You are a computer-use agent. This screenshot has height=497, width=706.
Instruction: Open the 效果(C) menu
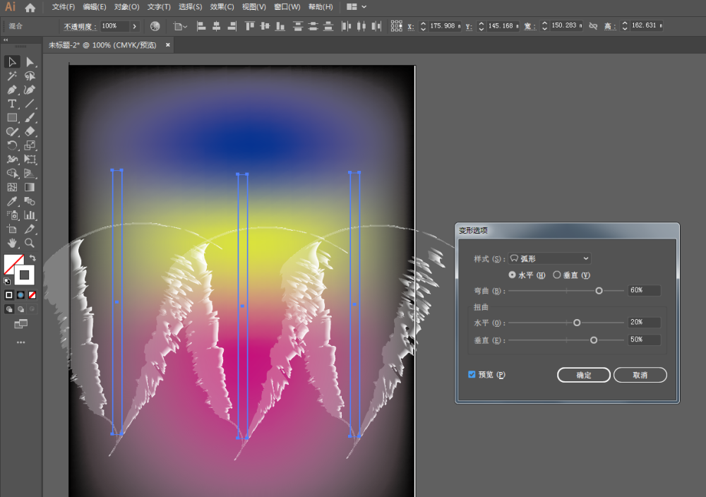[222, 7]
